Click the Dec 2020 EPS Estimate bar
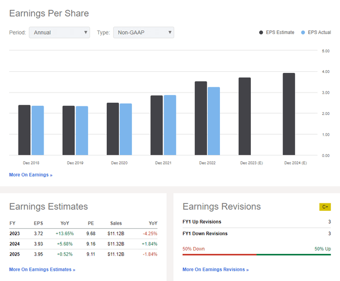The image size is (340, 281). (x=113, y=129)
